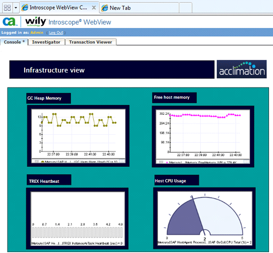273x253 pixels.
Task: Toggle GC Heap Memory legend checkbox
Action: pos(36,161)
